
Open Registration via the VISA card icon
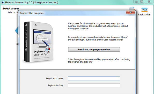pyautogui.click(x=144, y=10)
